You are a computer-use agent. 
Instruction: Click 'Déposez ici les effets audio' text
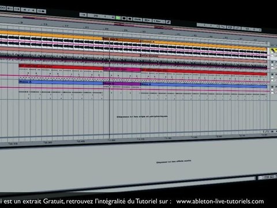coord(174,161)
